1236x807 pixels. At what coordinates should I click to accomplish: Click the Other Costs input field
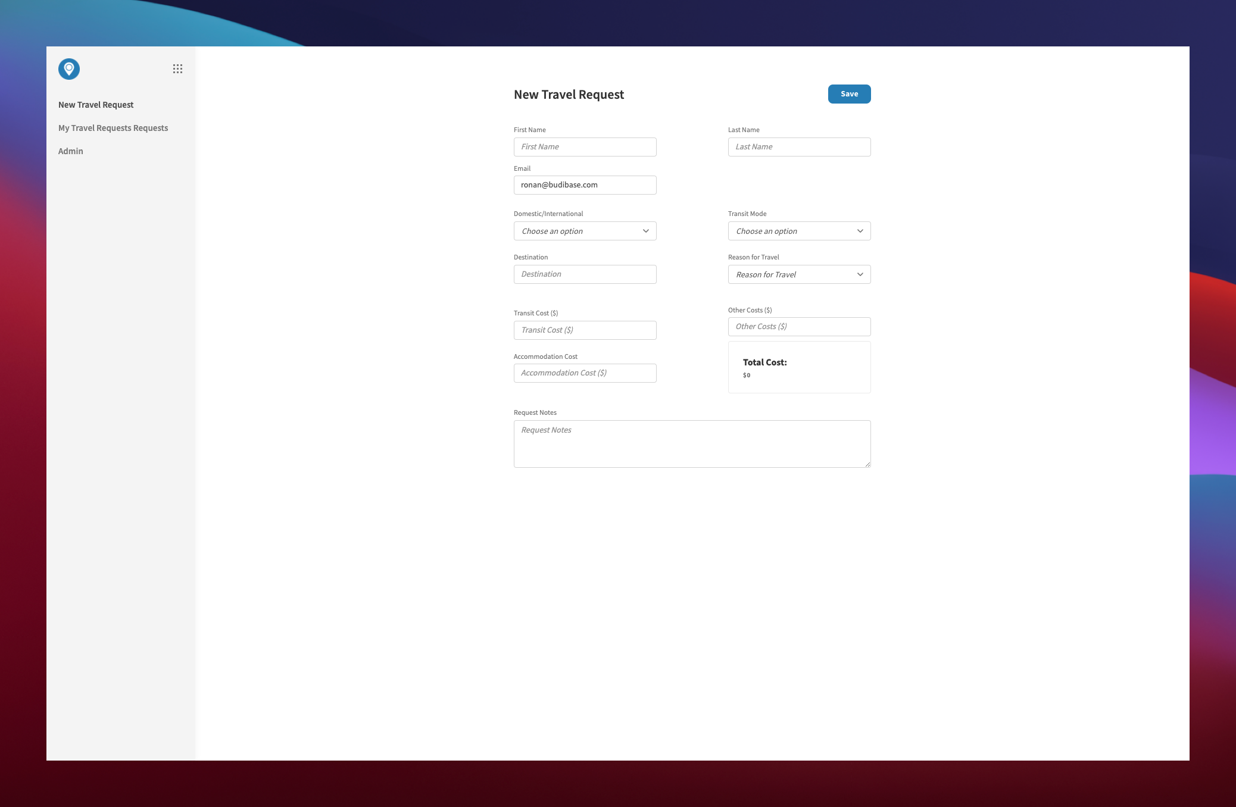(799, 326)
